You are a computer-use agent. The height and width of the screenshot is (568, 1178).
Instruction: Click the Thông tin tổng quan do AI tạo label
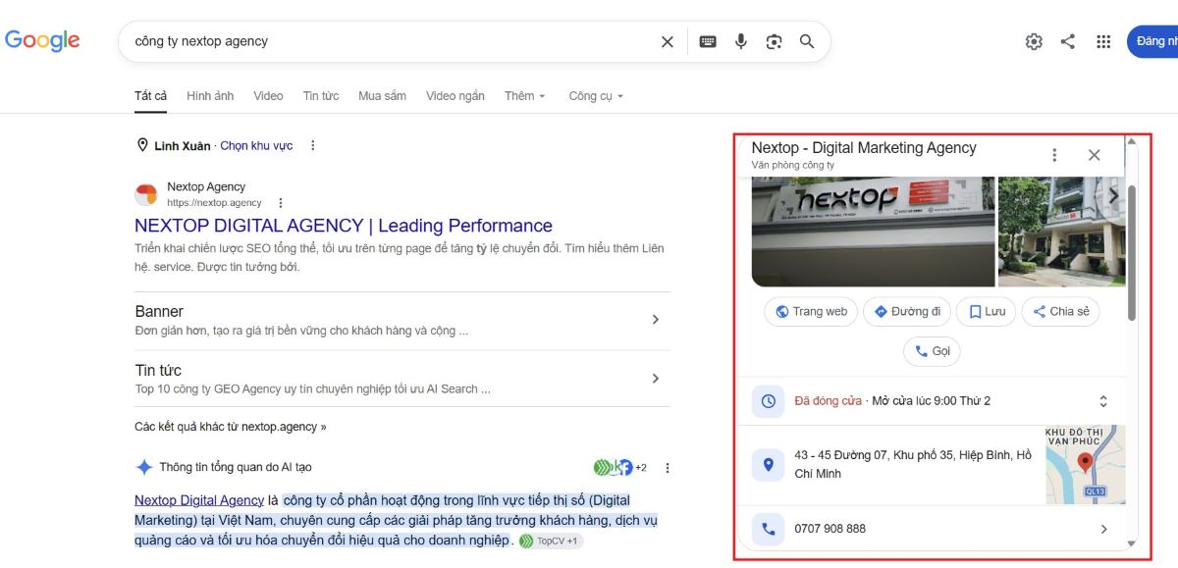[236, 468]
